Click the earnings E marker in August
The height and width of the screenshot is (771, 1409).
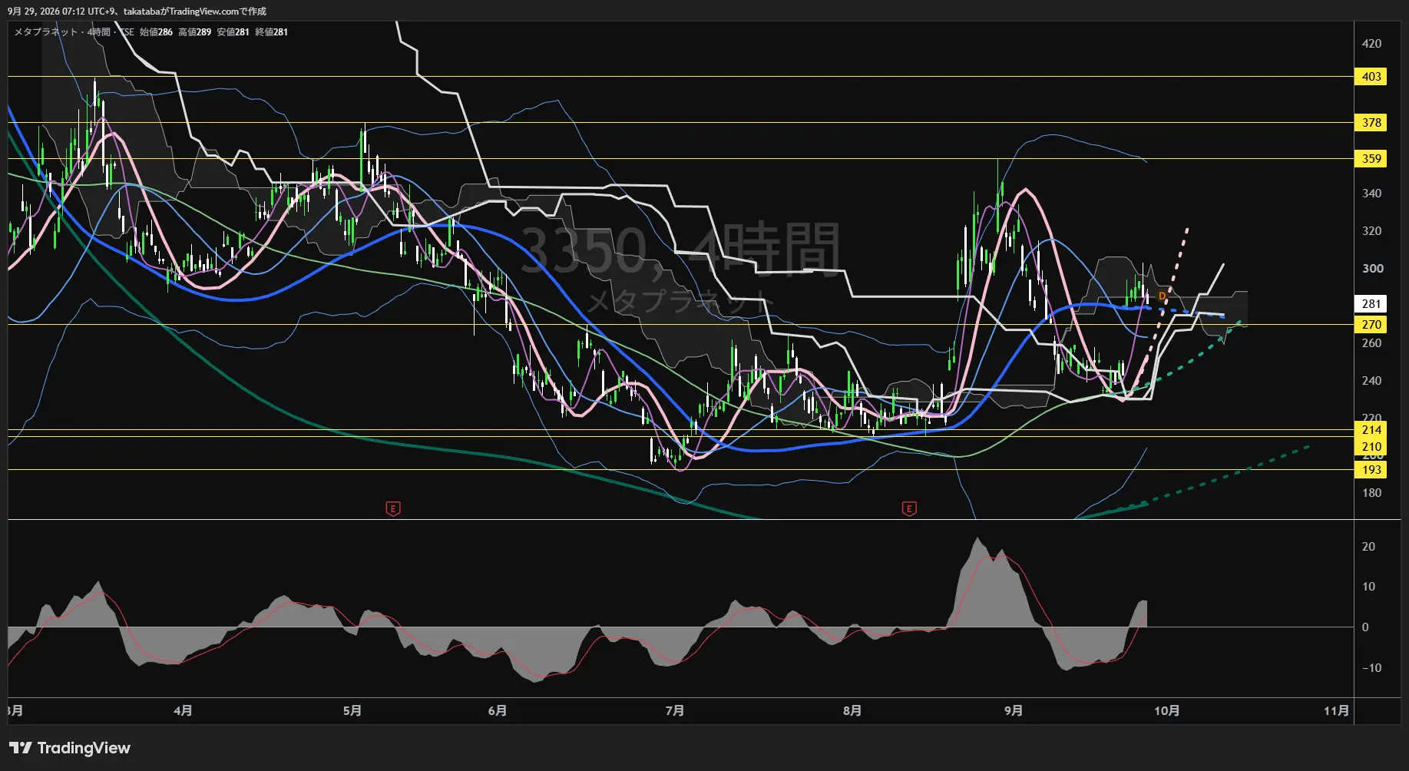(909, 508)
